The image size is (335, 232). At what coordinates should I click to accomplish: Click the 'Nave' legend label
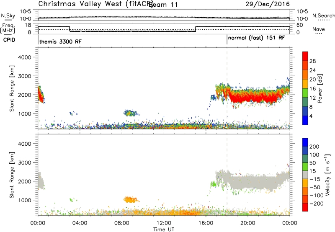click(319, 29)
